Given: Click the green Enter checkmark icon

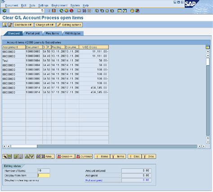Looking at the screenshot, I should pyautogui.click(x=4, y=11).
